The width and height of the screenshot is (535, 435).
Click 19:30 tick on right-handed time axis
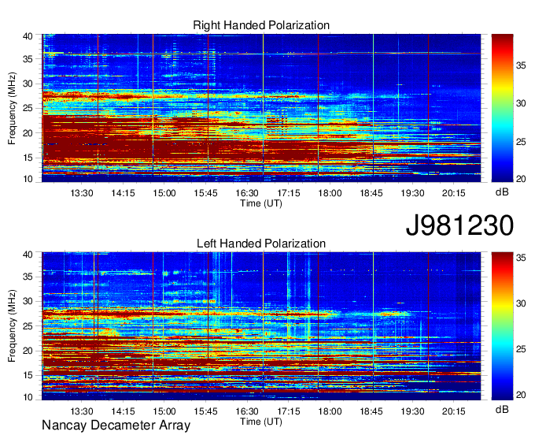[412, 193]
